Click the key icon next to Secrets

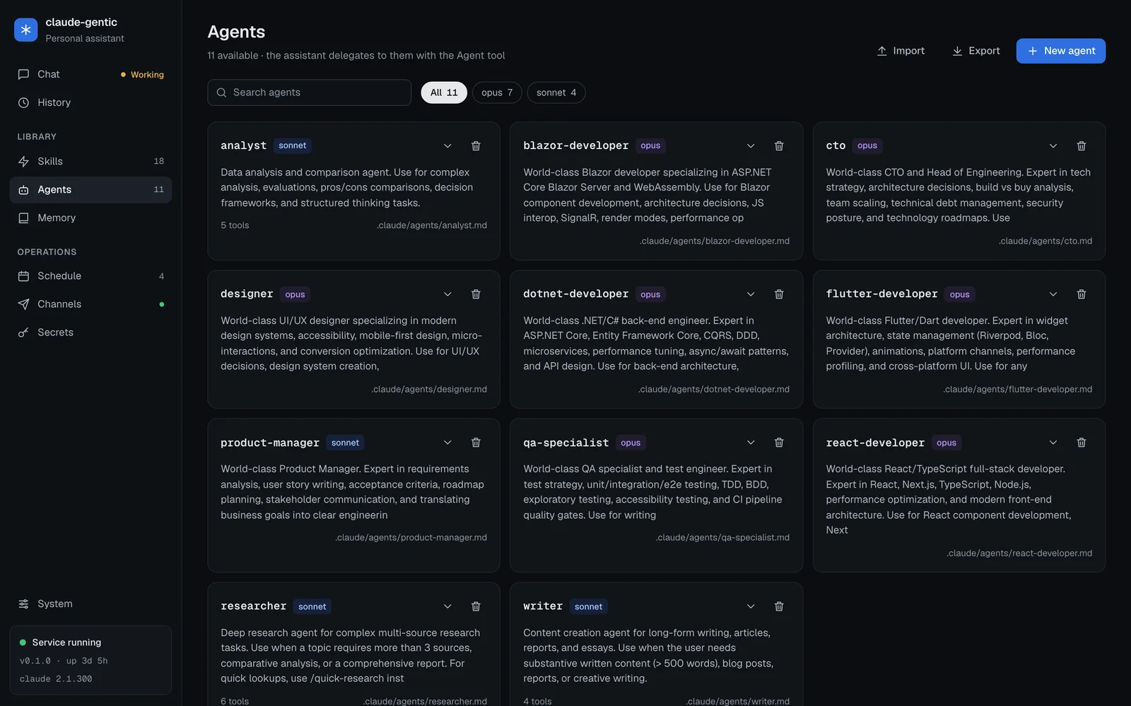(23, 333)
